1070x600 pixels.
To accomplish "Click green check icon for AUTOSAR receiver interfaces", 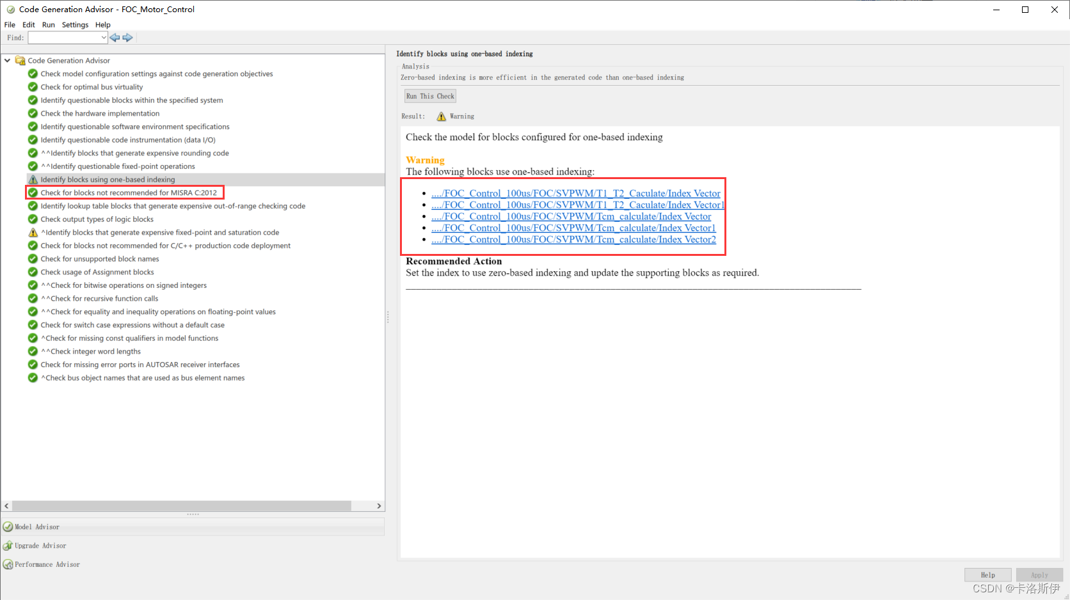I will (33, 365).
